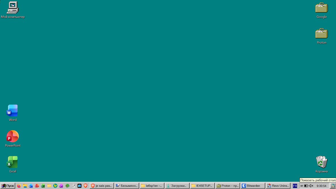The width and height of the screenshot is (336, 189).
Task: Switch to the Безымянн... taskbar window
Action: [127, 186]
